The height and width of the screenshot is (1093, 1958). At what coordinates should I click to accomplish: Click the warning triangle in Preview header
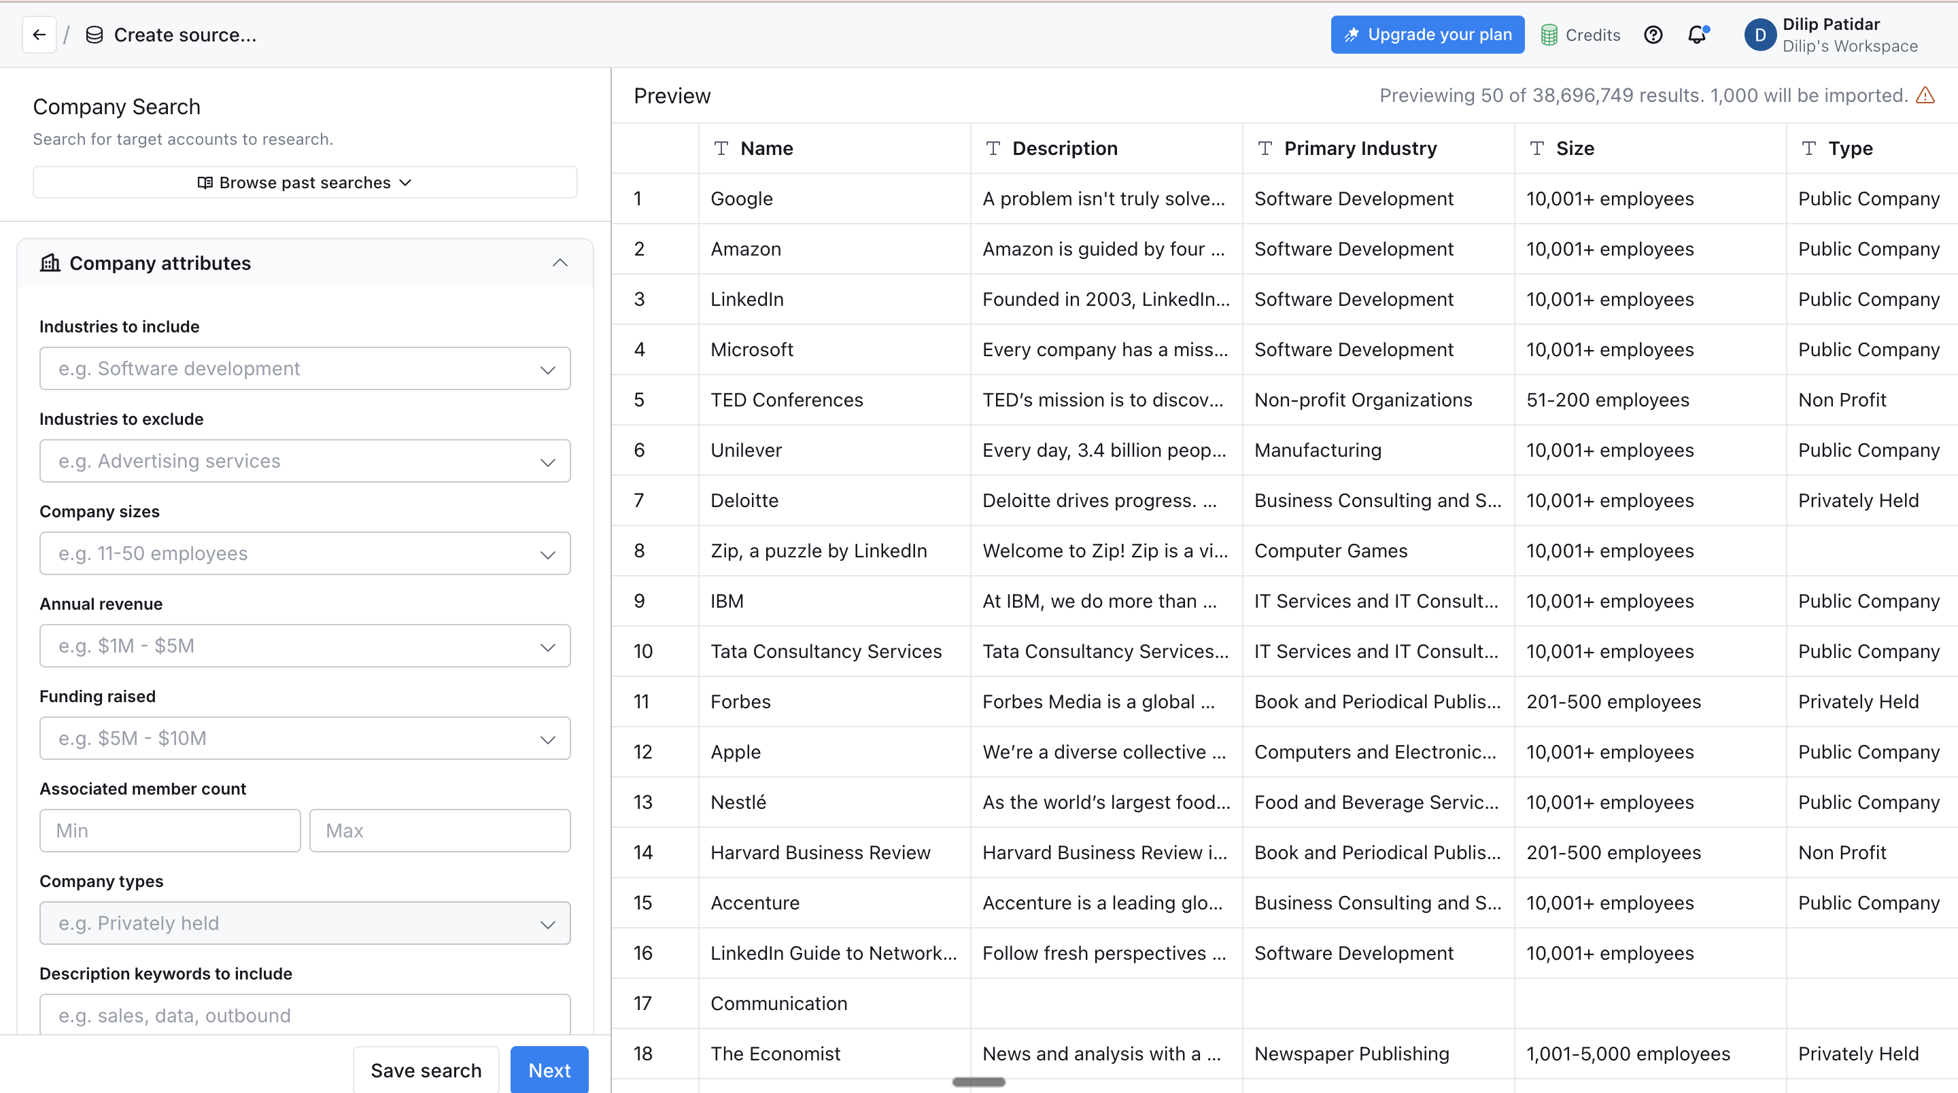[x=1925, y=96]
